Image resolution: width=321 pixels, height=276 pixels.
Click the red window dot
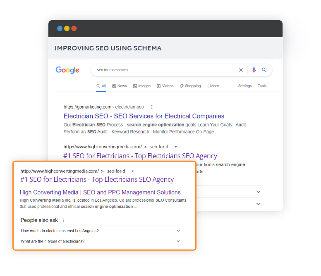[74, 29]
